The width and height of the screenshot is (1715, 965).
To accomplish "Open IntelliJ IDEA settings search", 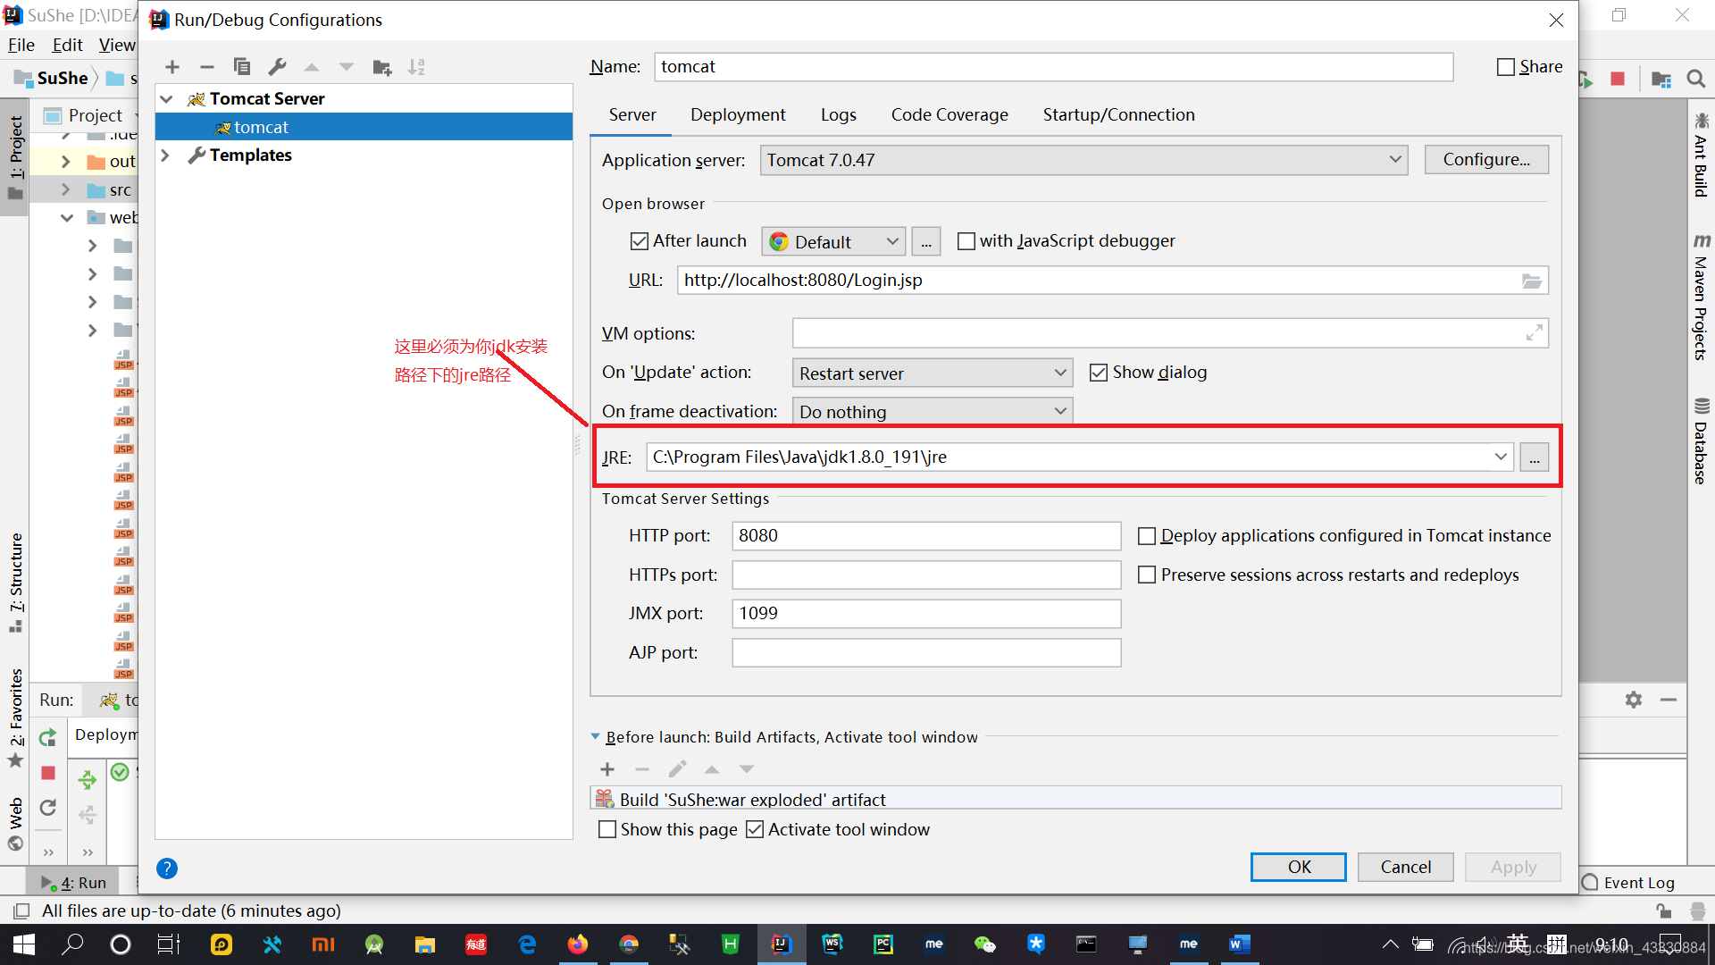I will (x=1696, y=79).
